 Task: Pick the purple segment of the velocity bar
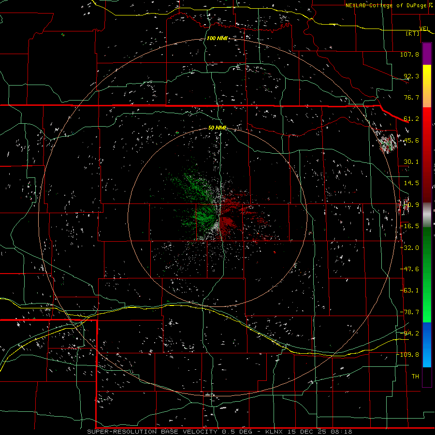pyautogui.click(x=427, y=54)
